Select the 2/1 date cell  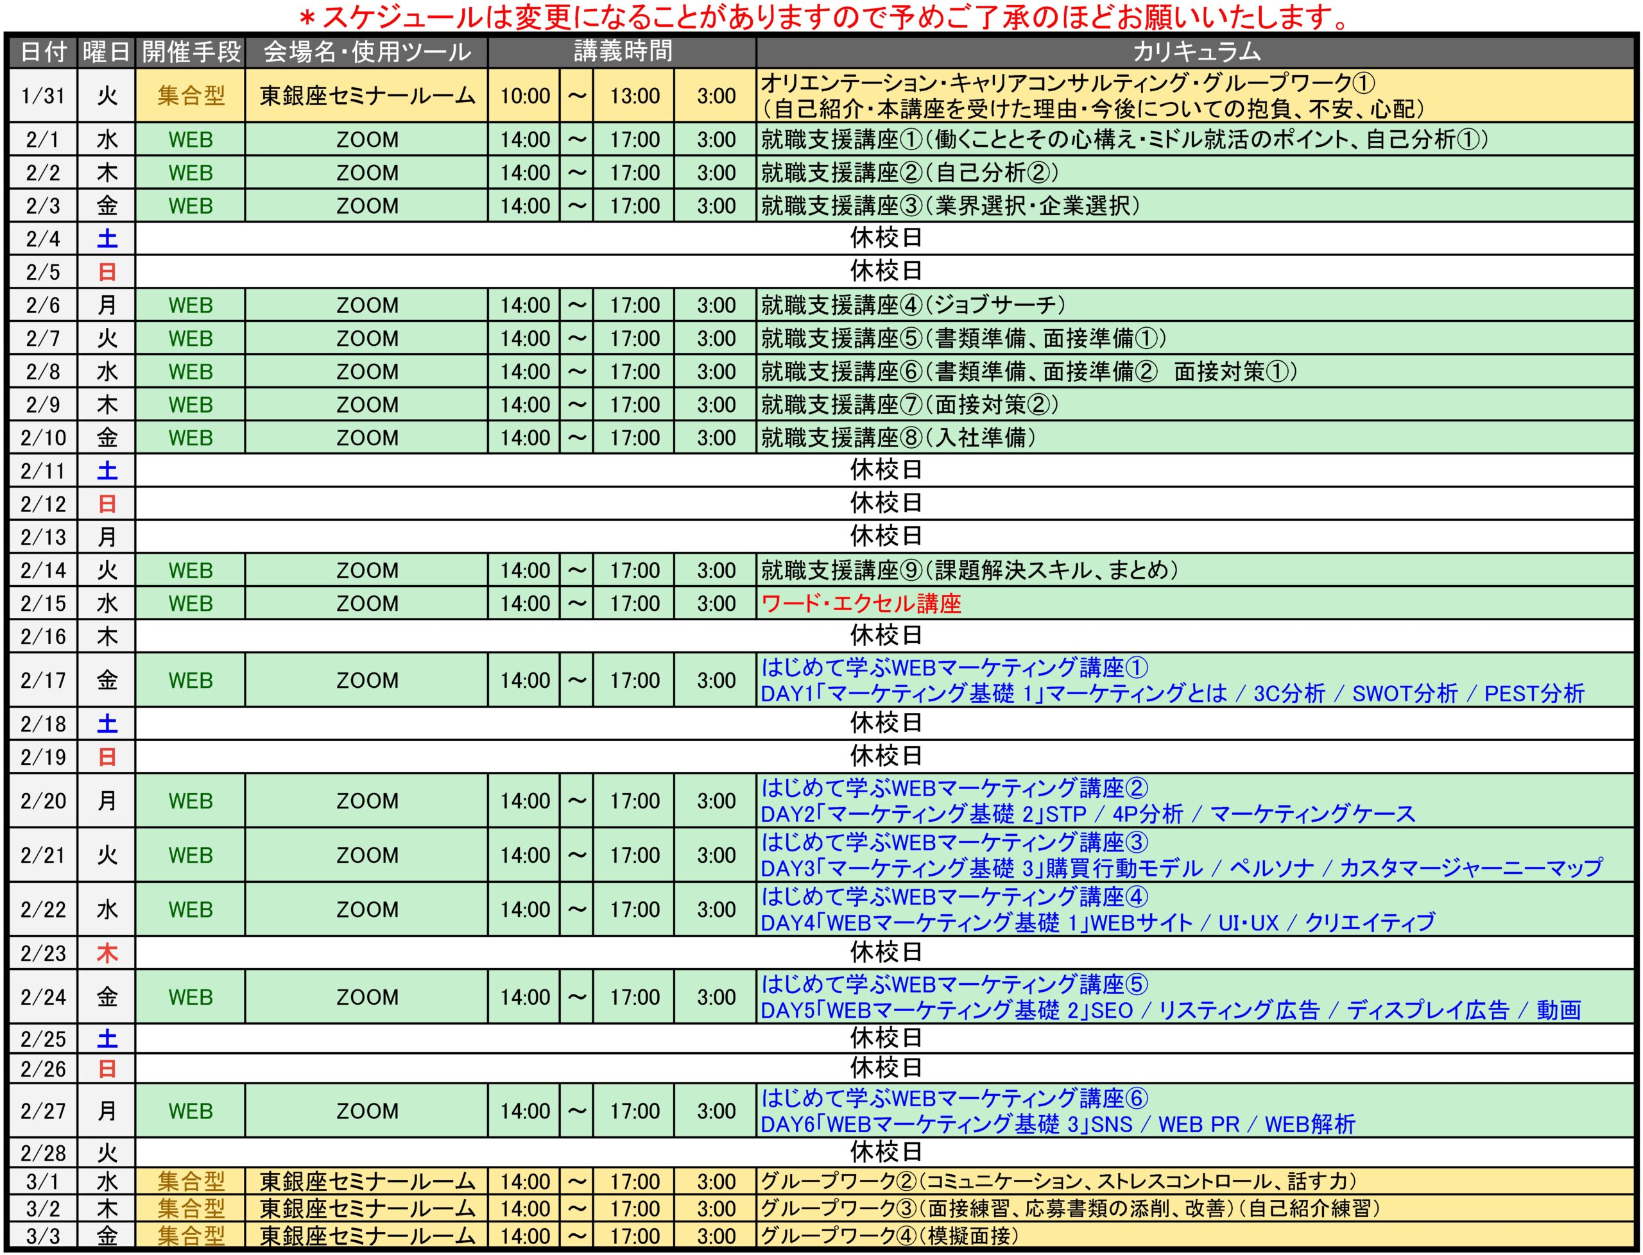click(44, 140)
